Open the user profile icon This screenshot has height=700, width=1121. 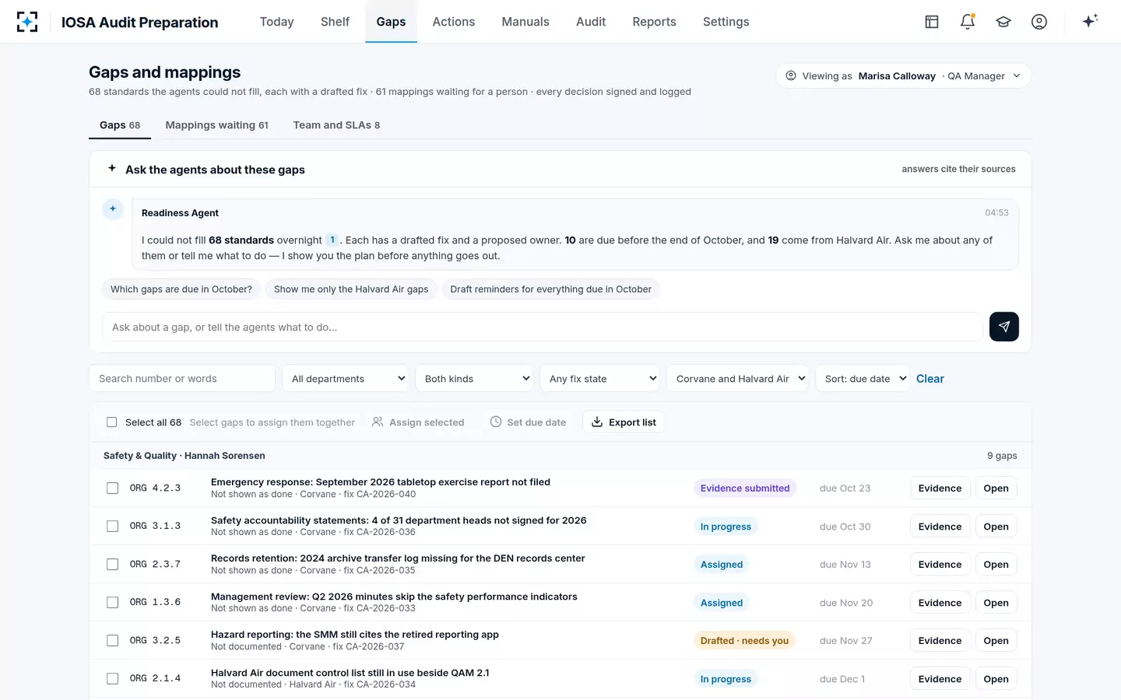1039,22
